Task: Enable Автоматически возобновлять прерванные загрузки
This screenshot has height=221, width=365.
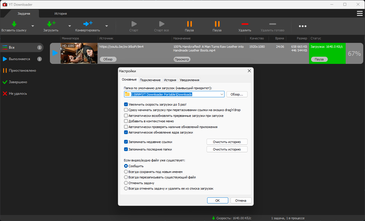Action: (126, 116)
